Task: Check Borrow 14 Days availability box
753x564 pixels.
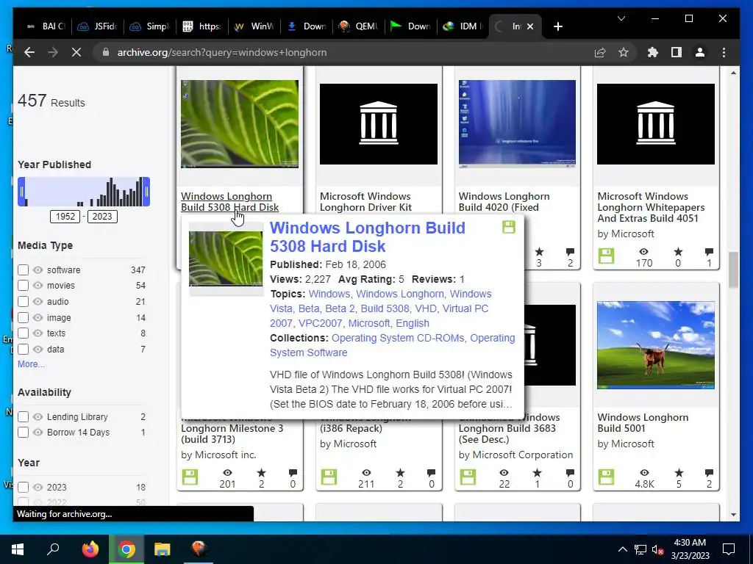Action: pos(23,432)
